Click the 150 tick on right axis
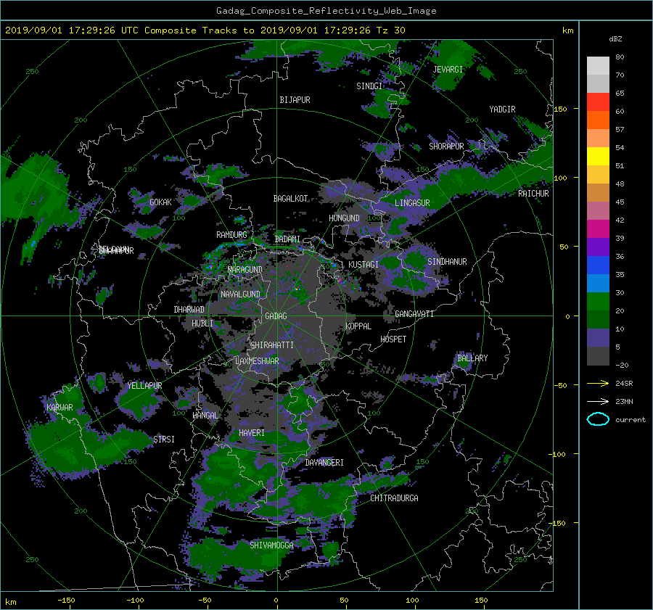This screenshot has width=653, height=610. [560, 109]
